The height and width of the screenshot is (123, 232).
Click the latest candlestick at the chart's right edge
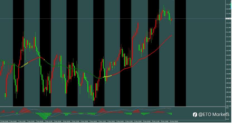click(x=171, y=20)
